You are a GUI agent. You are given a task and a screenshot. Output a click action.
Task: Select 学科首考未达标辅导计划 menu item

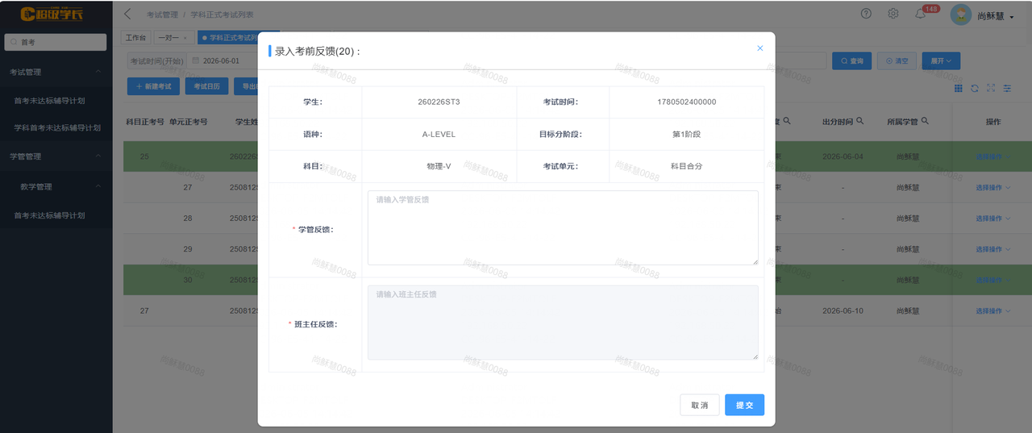tap(57, 127)
